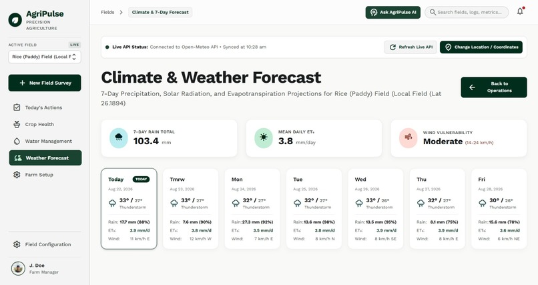Click the Tmrw card thunderstorm icon

pyautogui.click(x=174, y=203)
